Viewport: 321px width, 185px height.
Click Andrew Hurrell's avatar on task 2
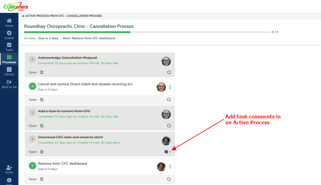point(161,87)
